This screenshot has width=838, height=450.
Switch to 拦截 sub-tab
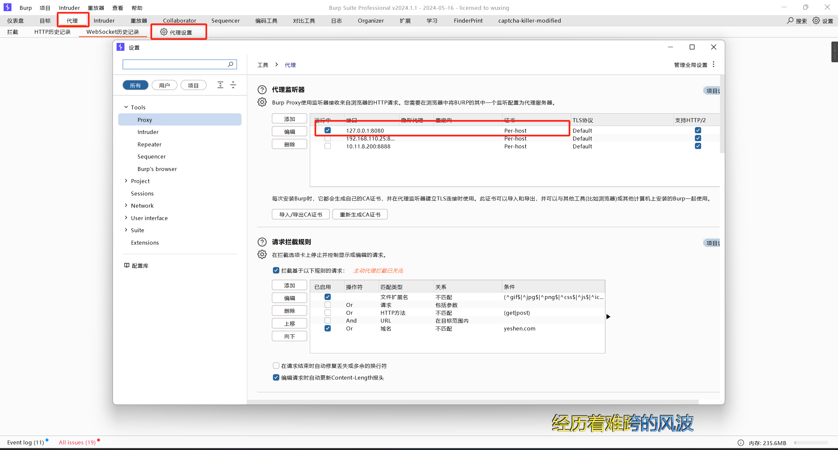[13, 32]
